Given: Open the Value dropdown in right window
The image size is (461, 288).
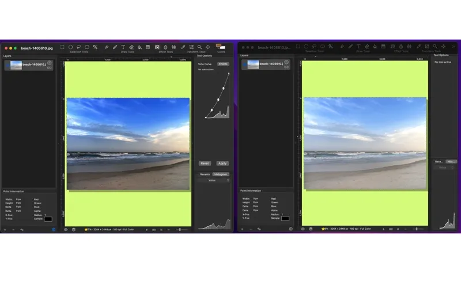Looking at the screenshot, I should [x=444, y=168].
